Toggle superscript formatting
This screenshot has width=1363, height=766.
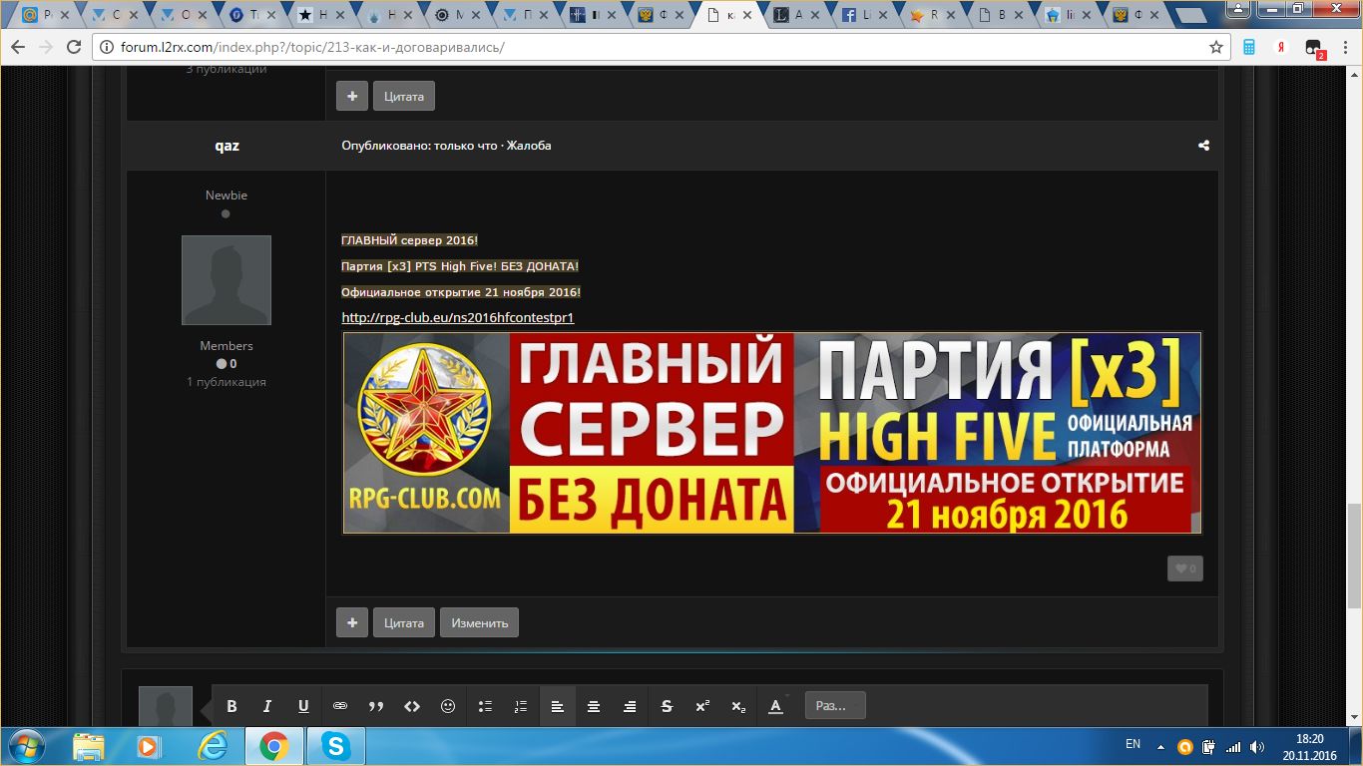click(702, 706)
